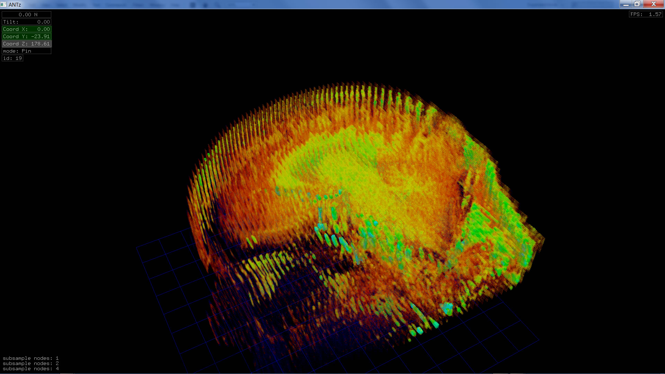
Task: Select the Coord X axis field
Action: tap(27, 29)
